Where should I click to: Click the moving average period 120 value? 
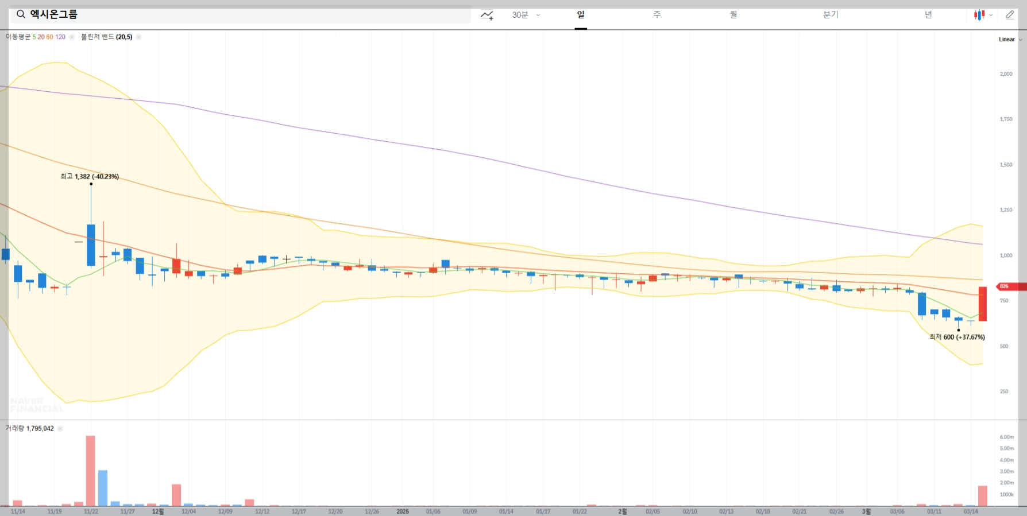(60, 37)
